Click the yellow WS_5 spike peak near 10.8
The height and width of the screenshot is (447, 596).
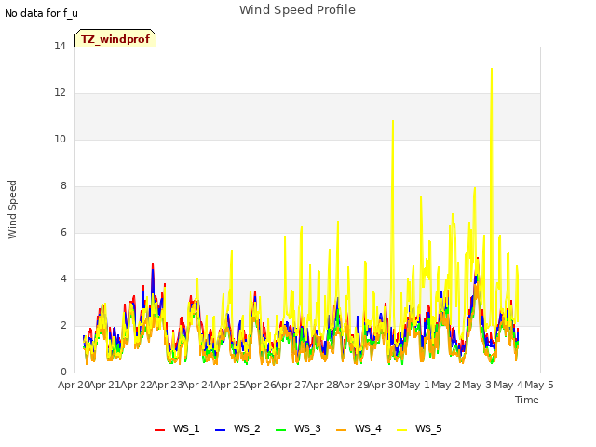point(393,121)
